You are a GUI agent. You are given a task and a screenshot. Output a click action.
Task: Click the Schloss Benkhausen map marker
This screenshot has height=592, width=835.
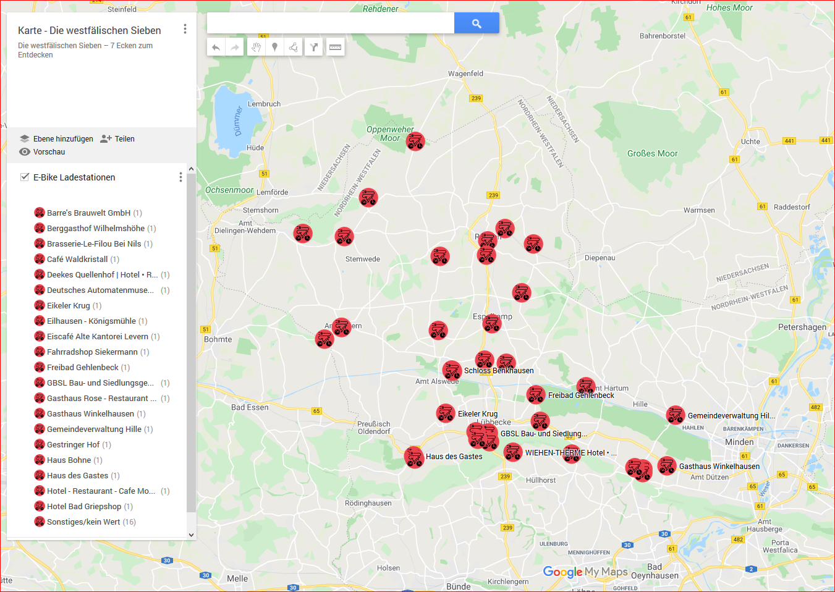coord(452,370)
